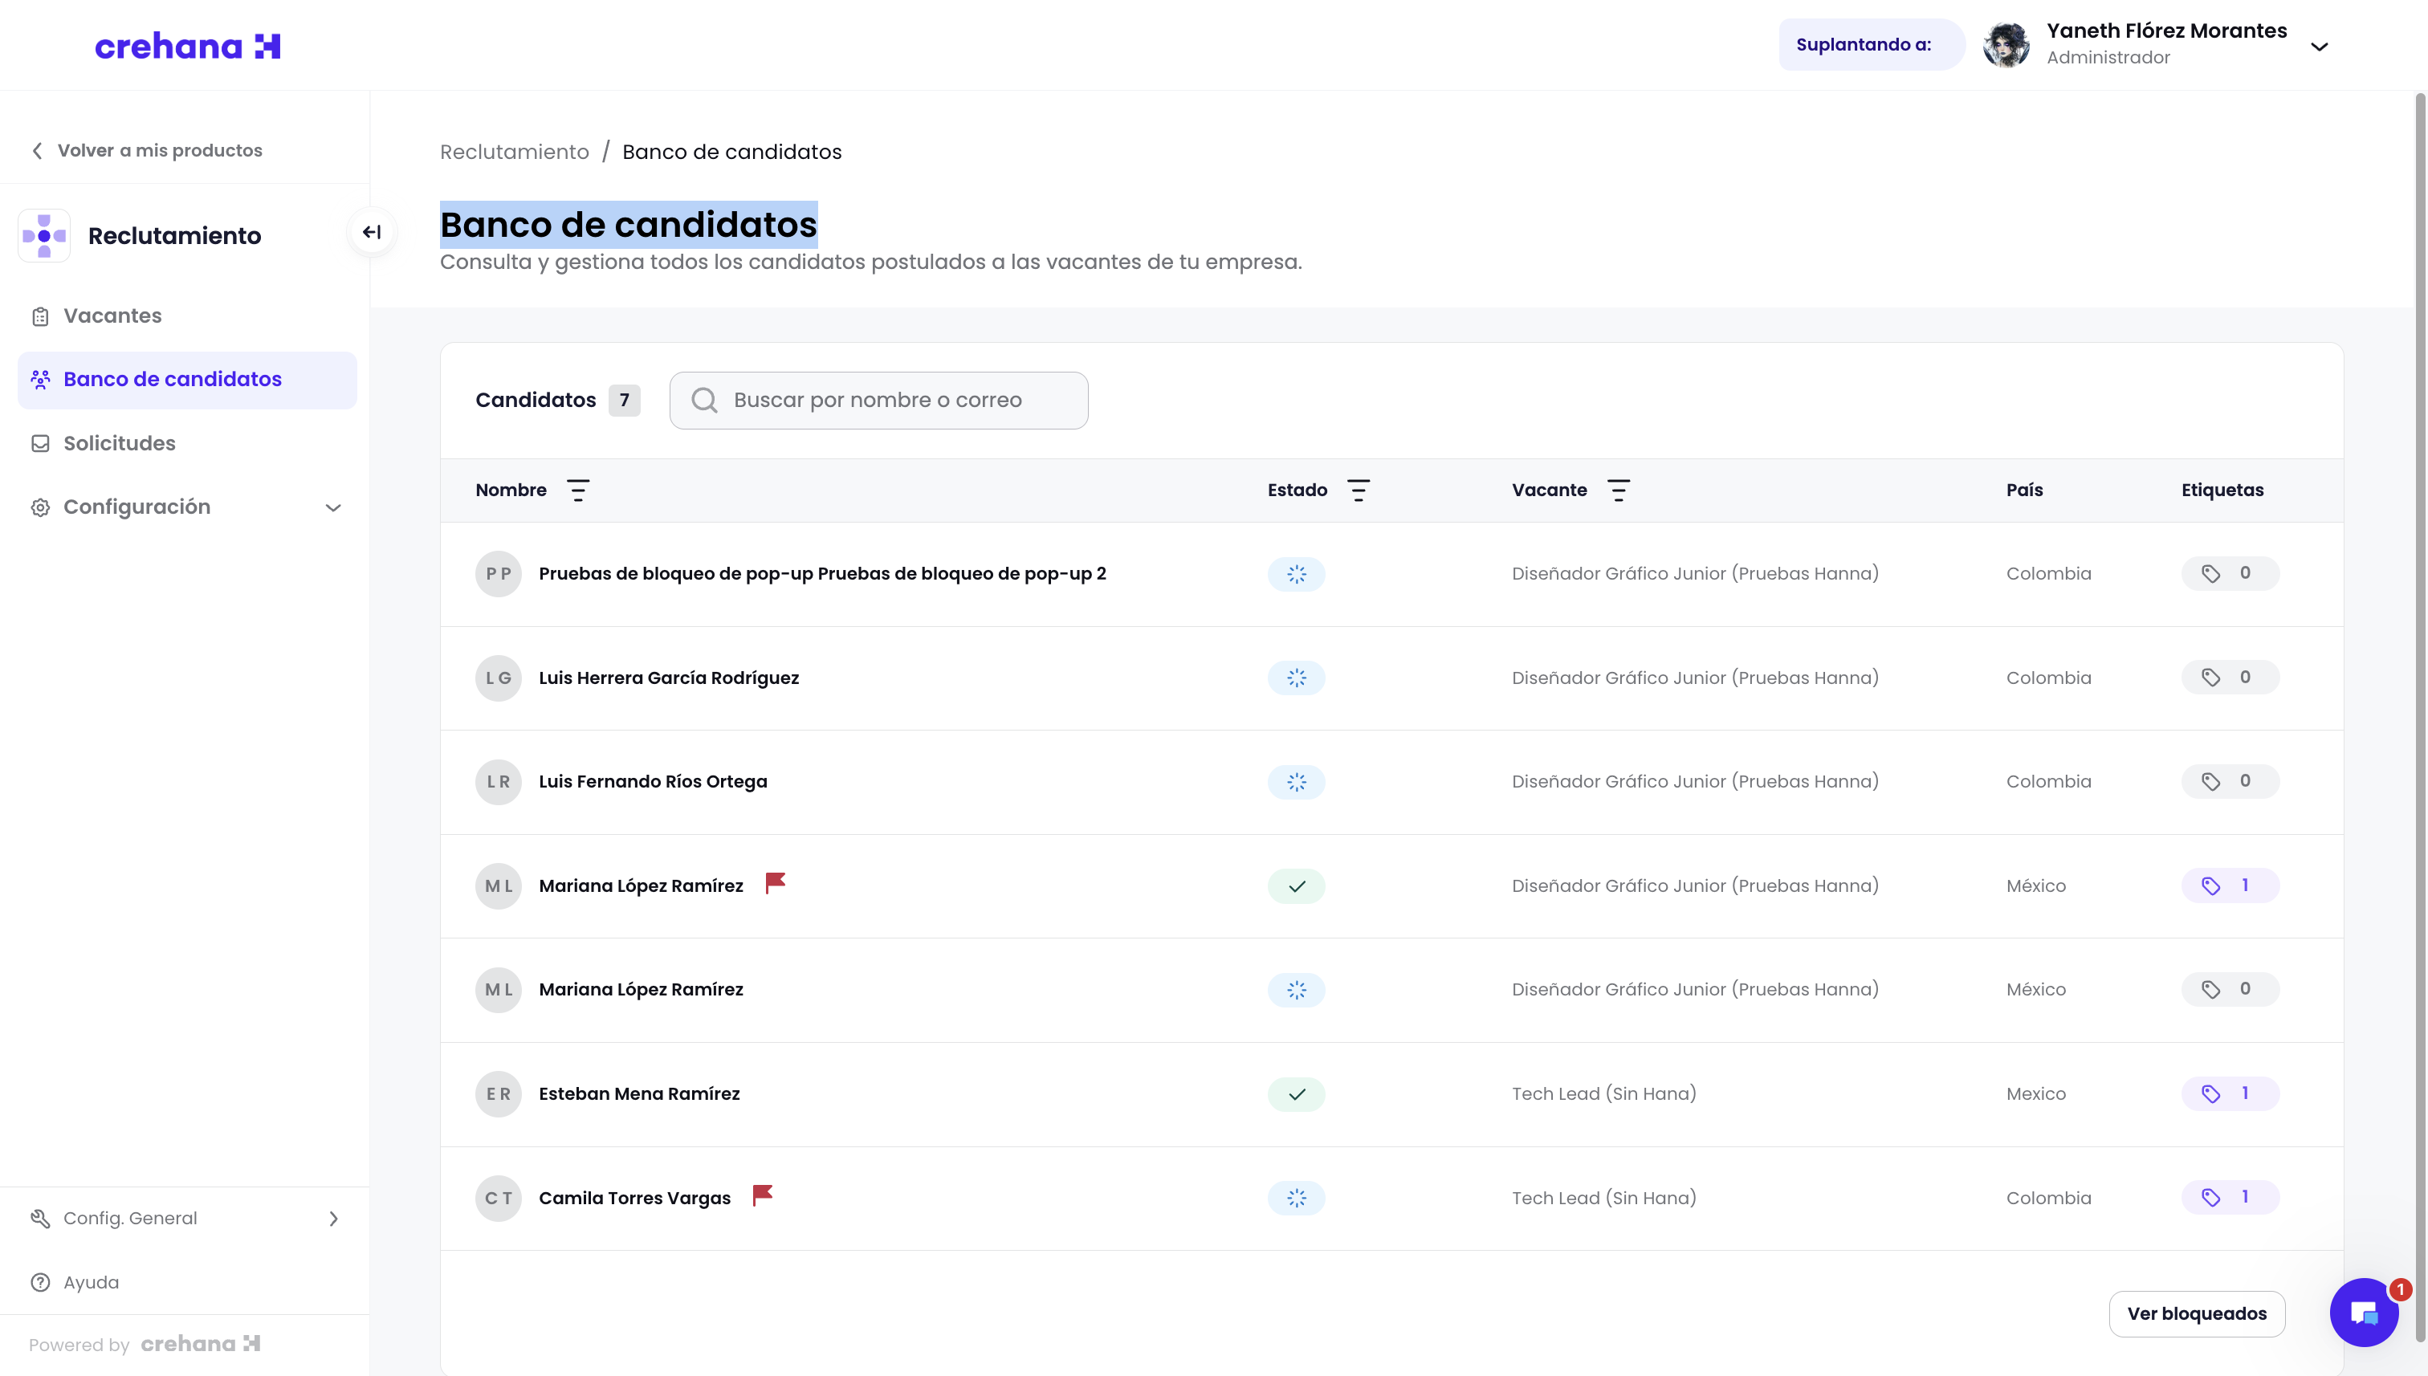
Task: Collapse the sidebar with arrow icon
Action: [372, 231]
